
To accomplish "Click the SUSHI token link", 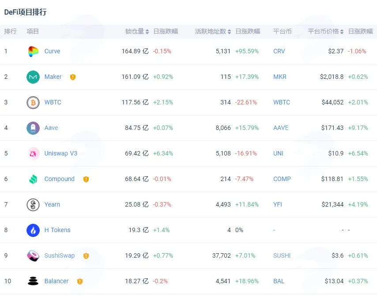I will (x=282, y=255).
